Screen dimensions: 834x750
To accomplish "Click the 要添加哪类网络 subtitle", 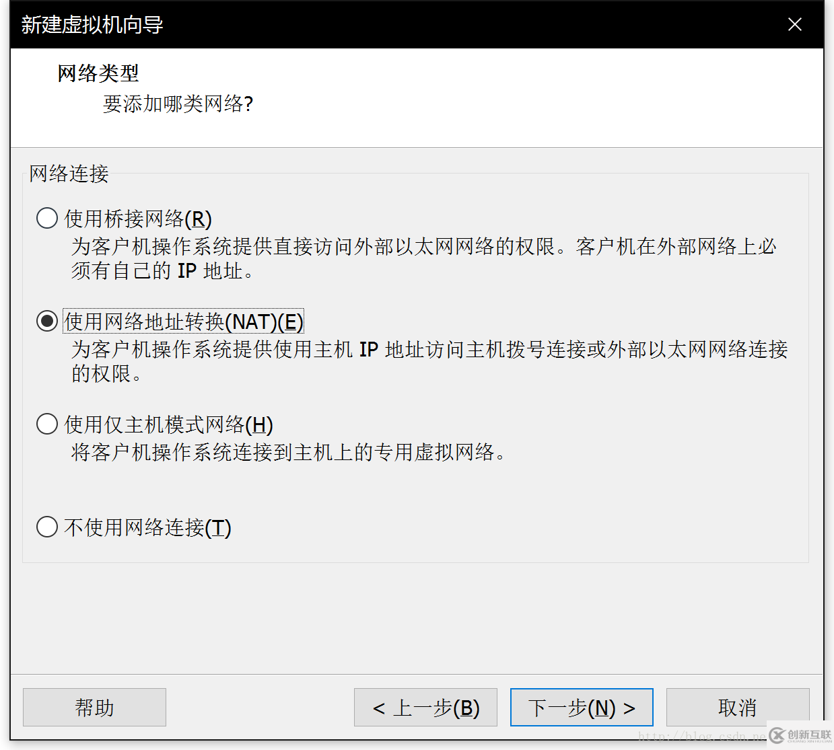I will coord(177,104).
